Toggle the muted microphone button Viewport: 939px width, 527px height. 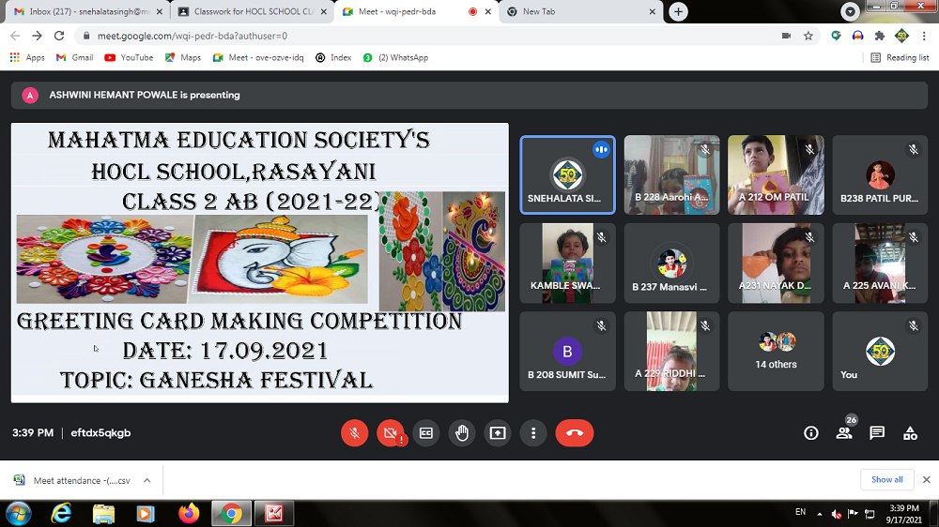355,432
